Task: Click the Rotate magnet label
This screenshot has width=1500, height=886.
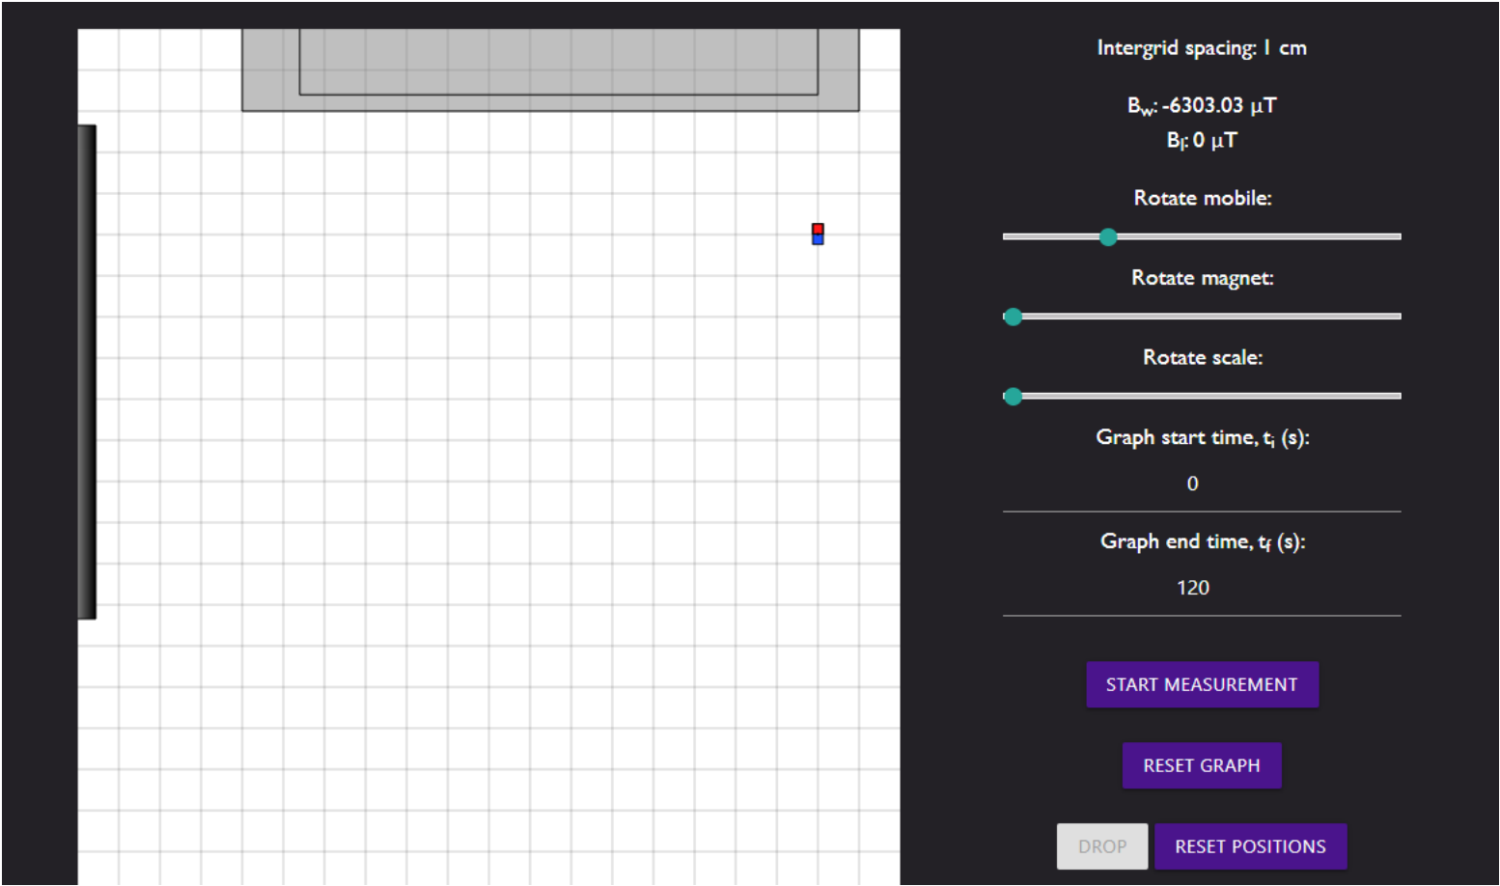Action: pyautogui.click(x=1203, y=278)
